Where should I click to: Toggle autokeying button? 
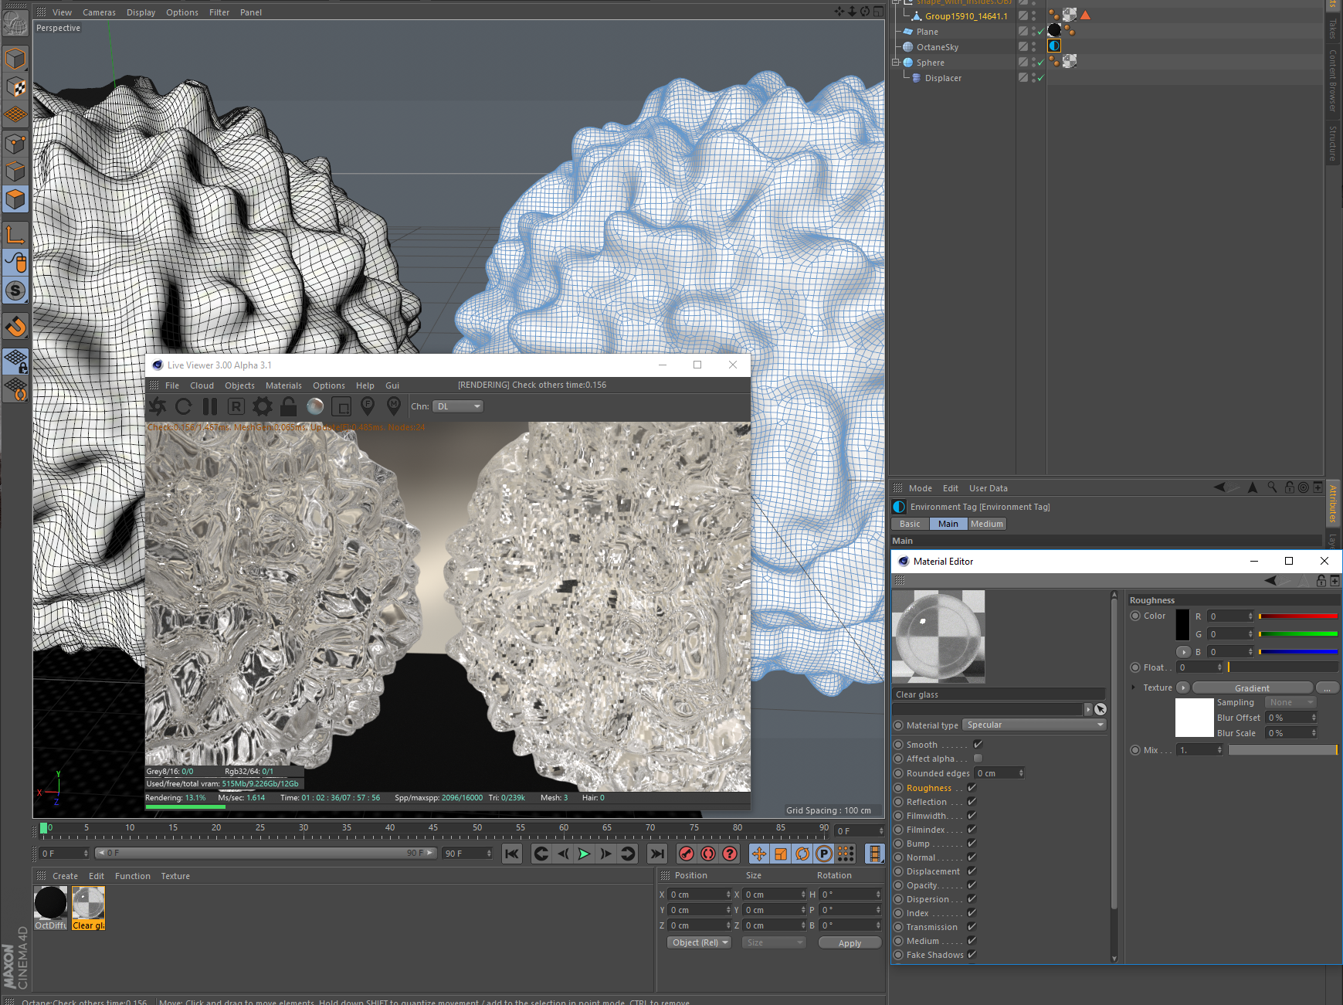point(708,854)
